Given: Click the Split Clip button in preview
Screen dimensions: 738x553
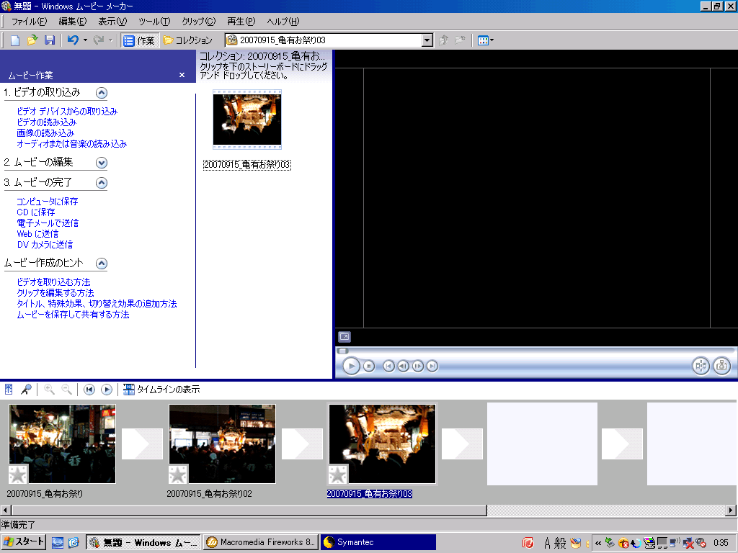Looking at the screenshot, I should click(x=701, y=366).
